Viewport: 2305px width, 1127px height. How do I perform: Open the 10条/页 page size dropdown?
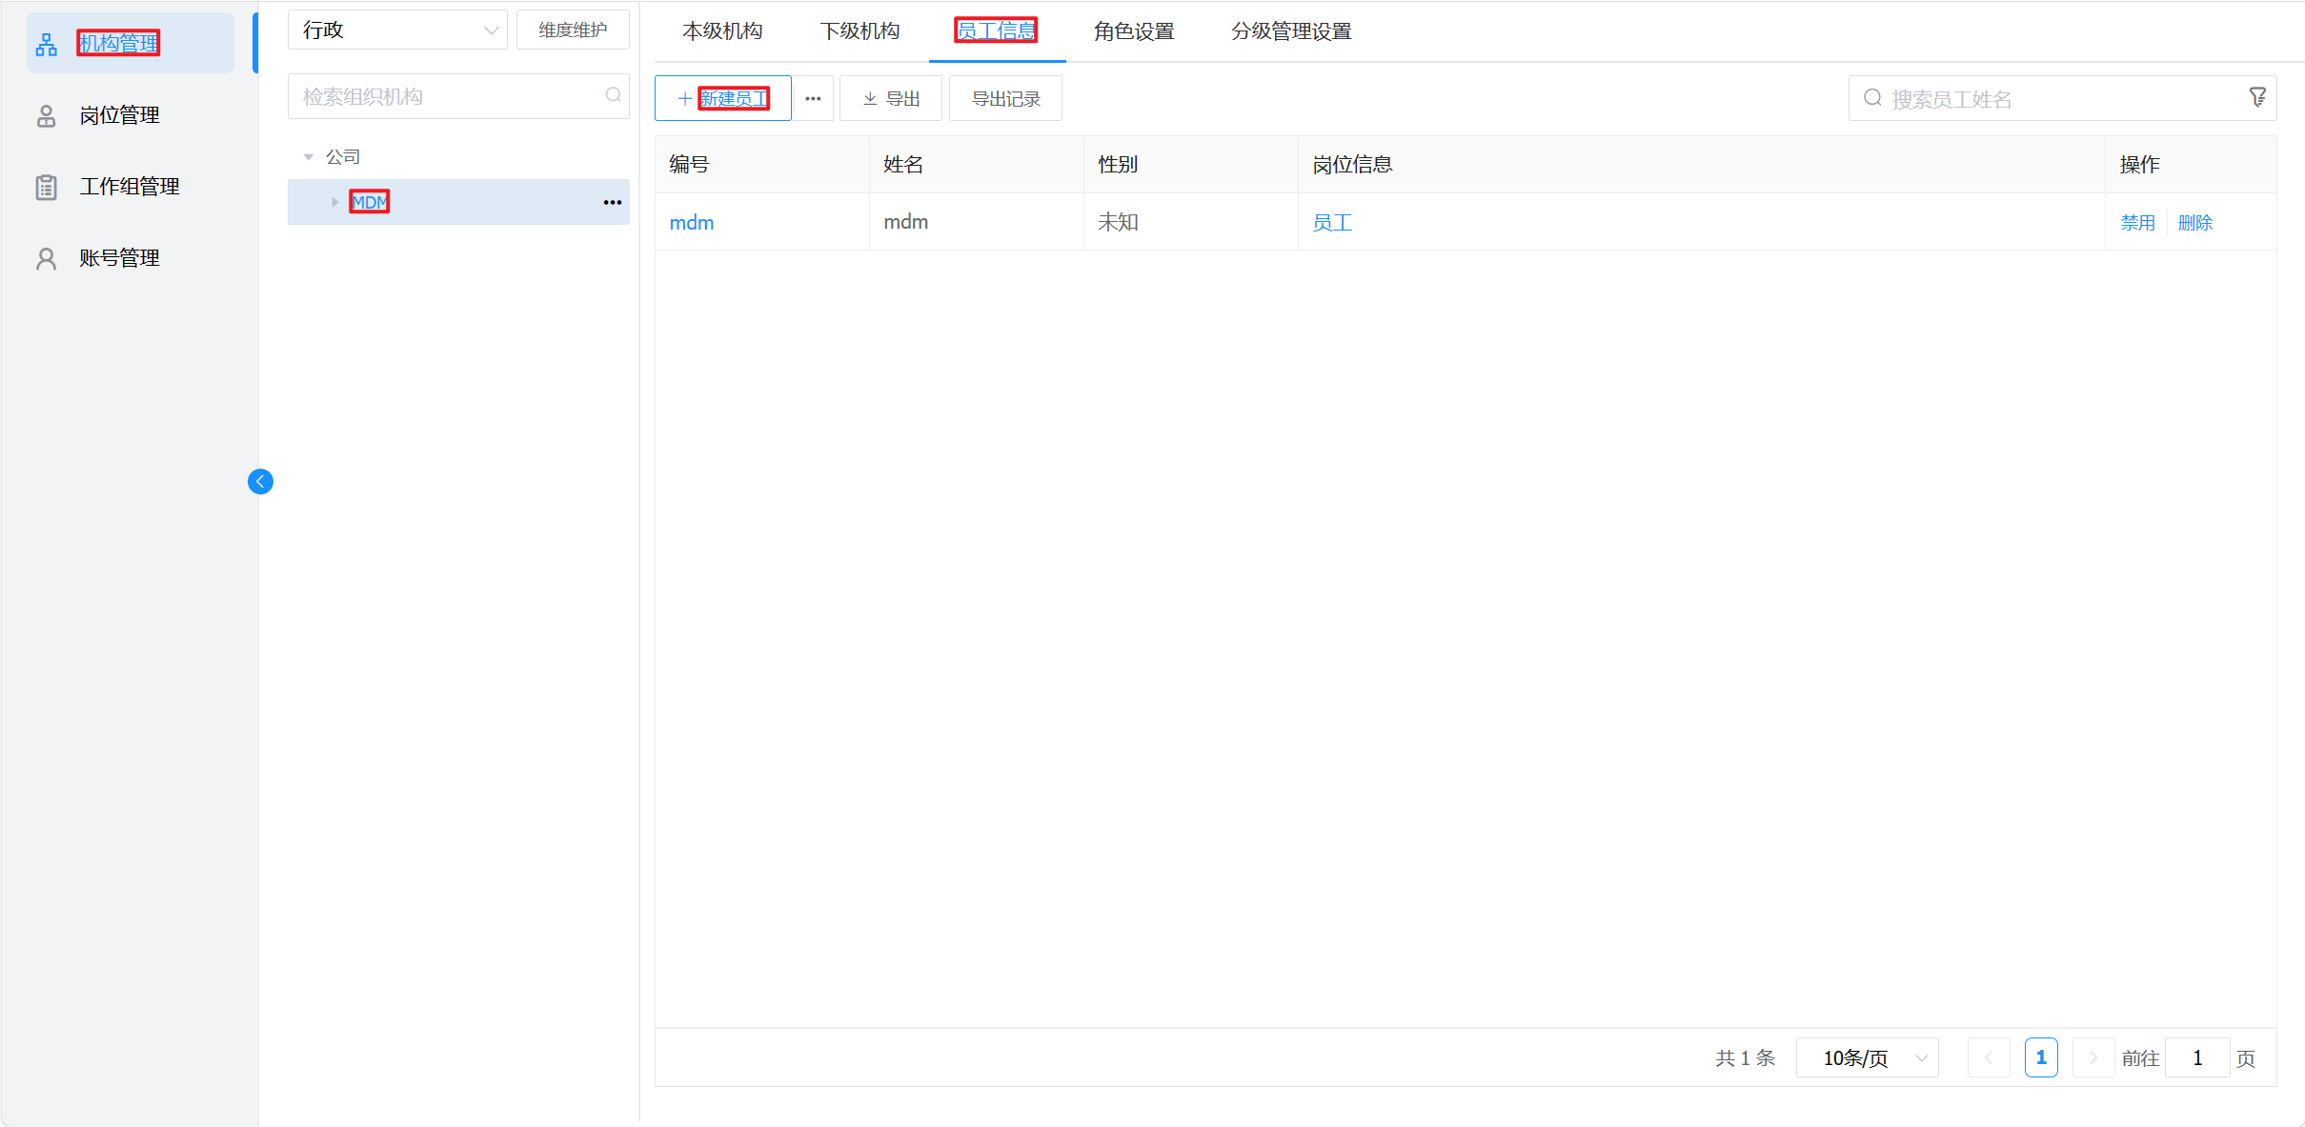tap(1866, 1057)
